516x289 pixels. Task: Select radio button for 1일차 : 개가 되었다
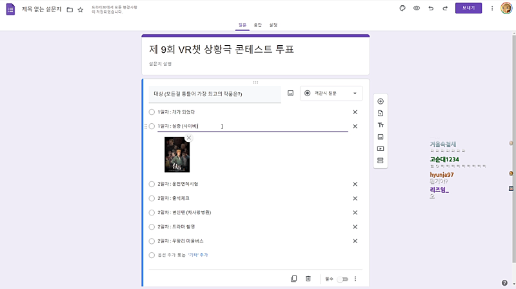point(152,112)
